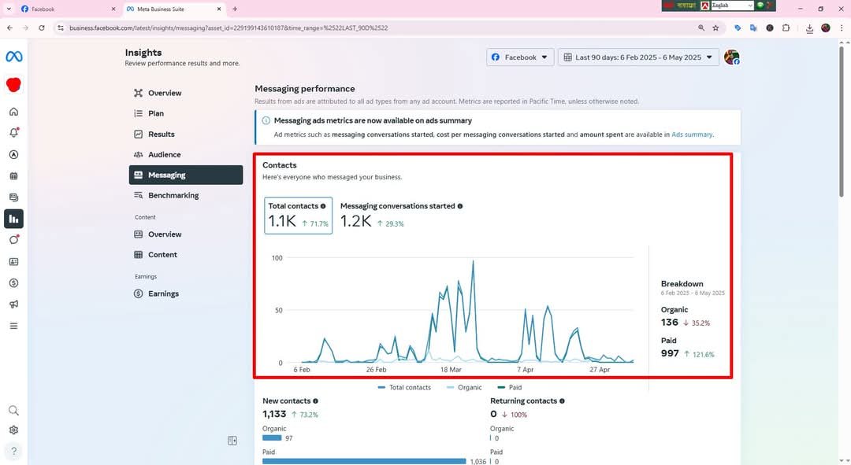The height and width of the screenshot is (465, 851).
Task: Open the Monetization dollar icon in sidebar
Action: [x=13, y=283]
